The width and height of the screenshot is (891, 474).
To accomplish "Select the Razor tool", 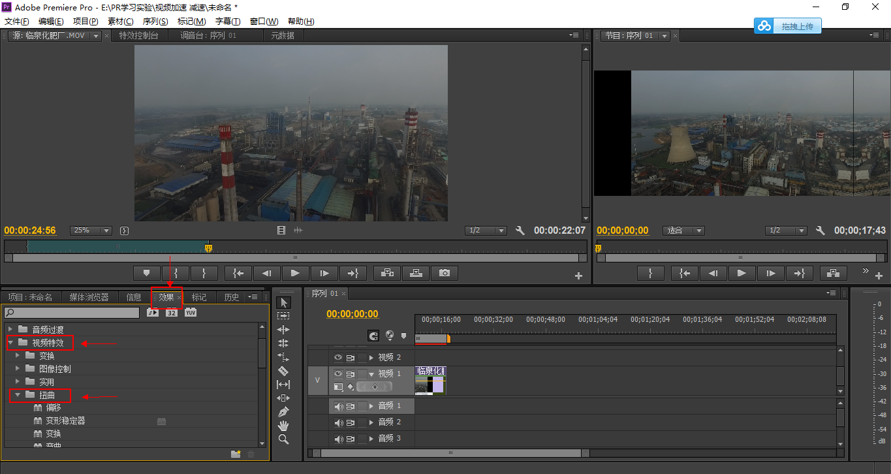I will pos(283,371).
